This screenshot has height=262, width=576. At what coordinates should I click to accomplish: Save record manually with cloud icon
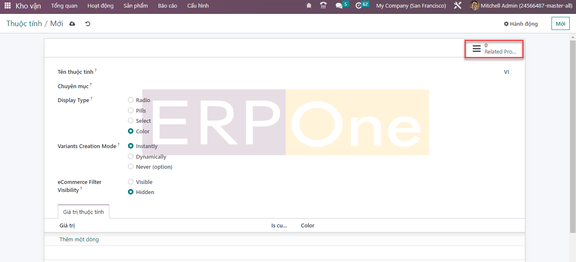72,24
